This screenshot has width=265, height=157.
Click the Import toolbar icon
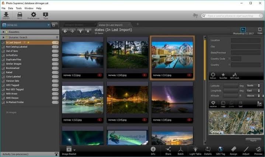[6, 16]
